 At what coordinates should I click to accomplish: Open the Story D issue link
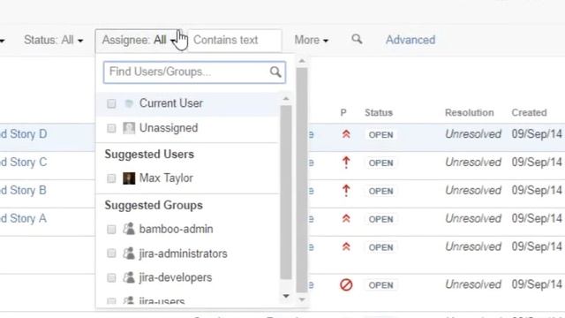pos(24,134)
